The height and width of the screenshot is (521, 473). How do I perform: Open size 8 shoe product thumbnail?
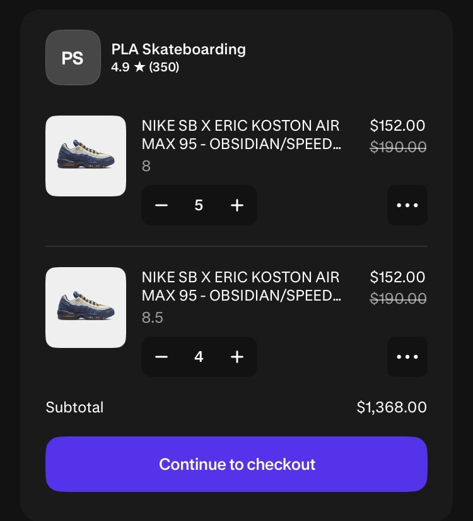point(86,156)
